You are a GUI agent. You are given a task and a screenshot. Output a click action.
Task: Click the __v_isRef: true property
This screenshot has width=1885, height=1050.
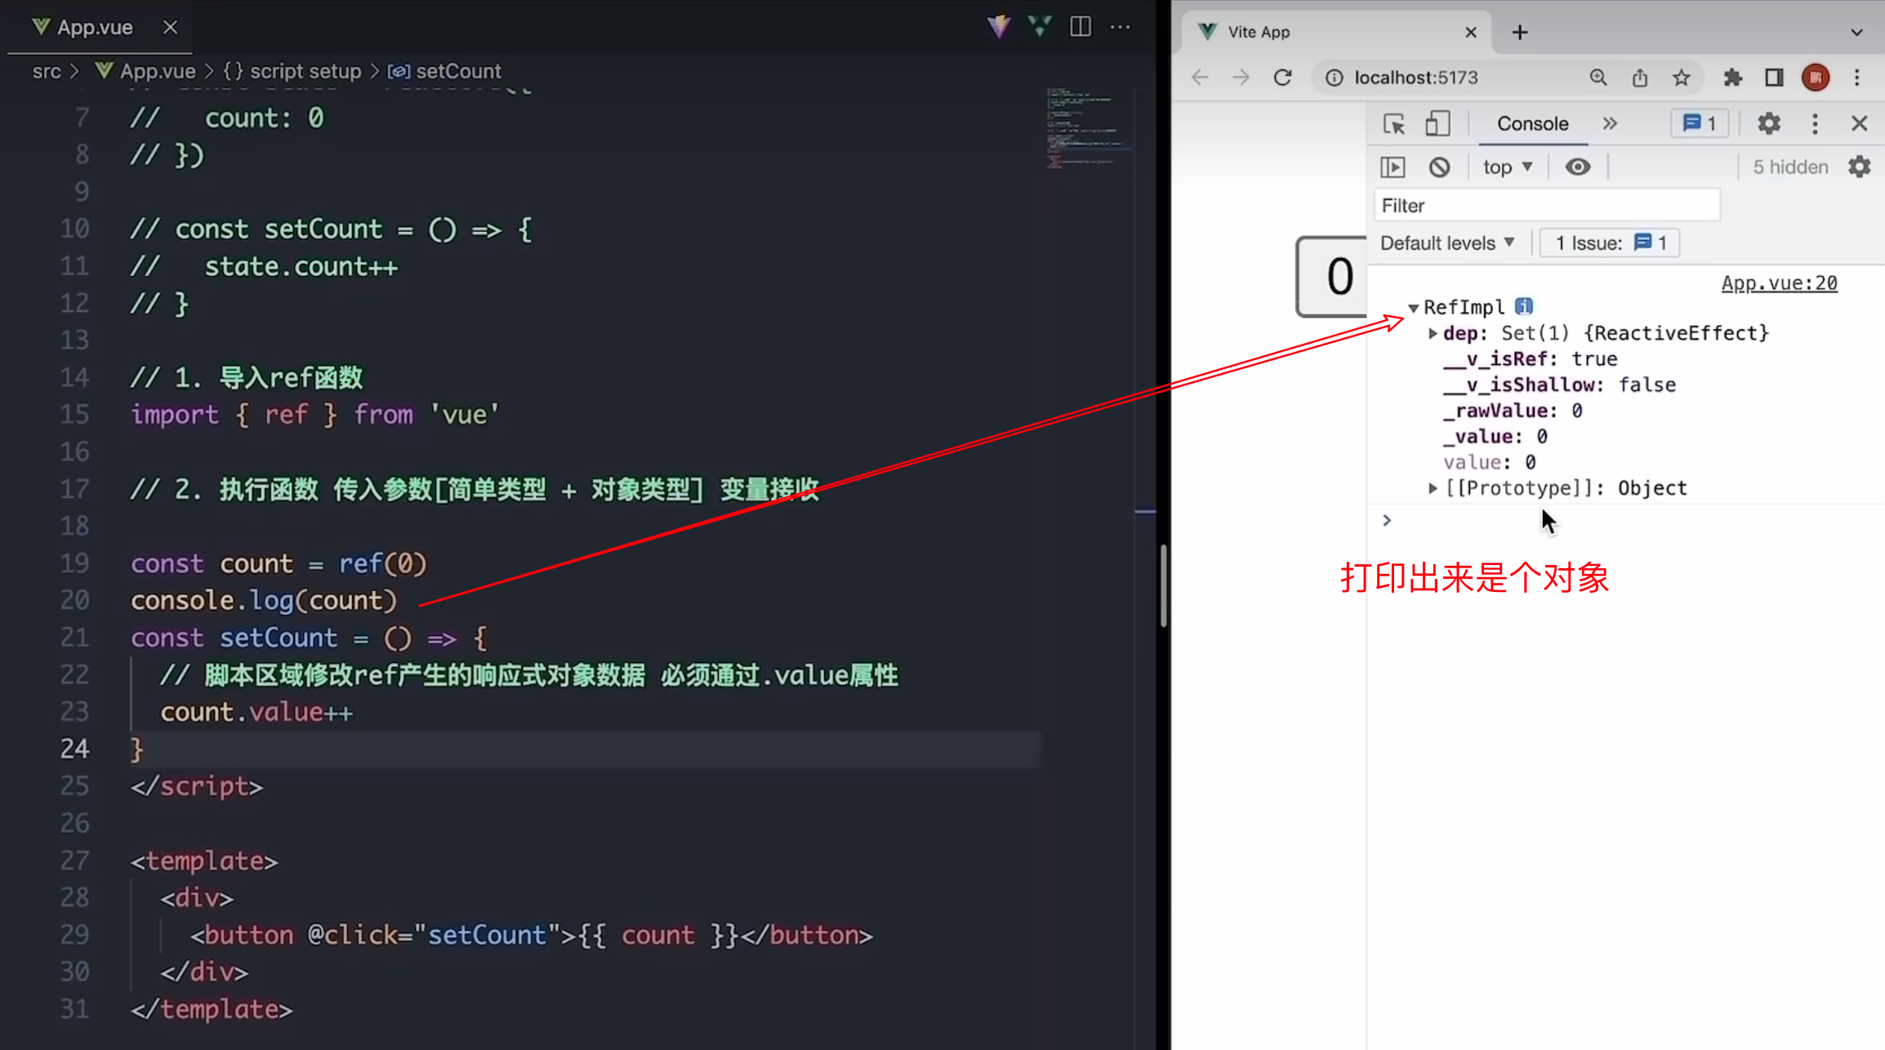click(x=1530, y=359)
